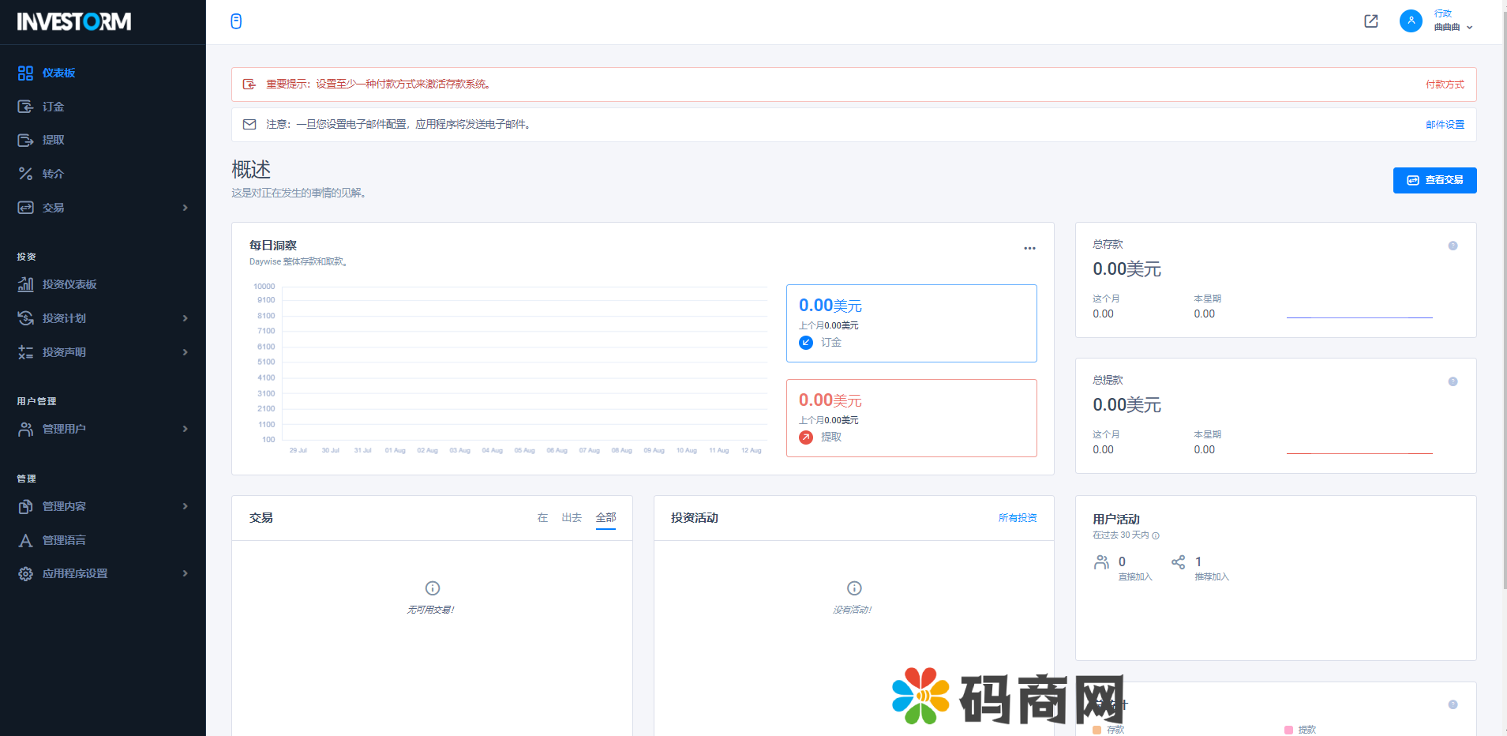This screenshot has width=1507, height=736.
Task: Open 管理语言 language management
Action: click(x=64, y=540)
